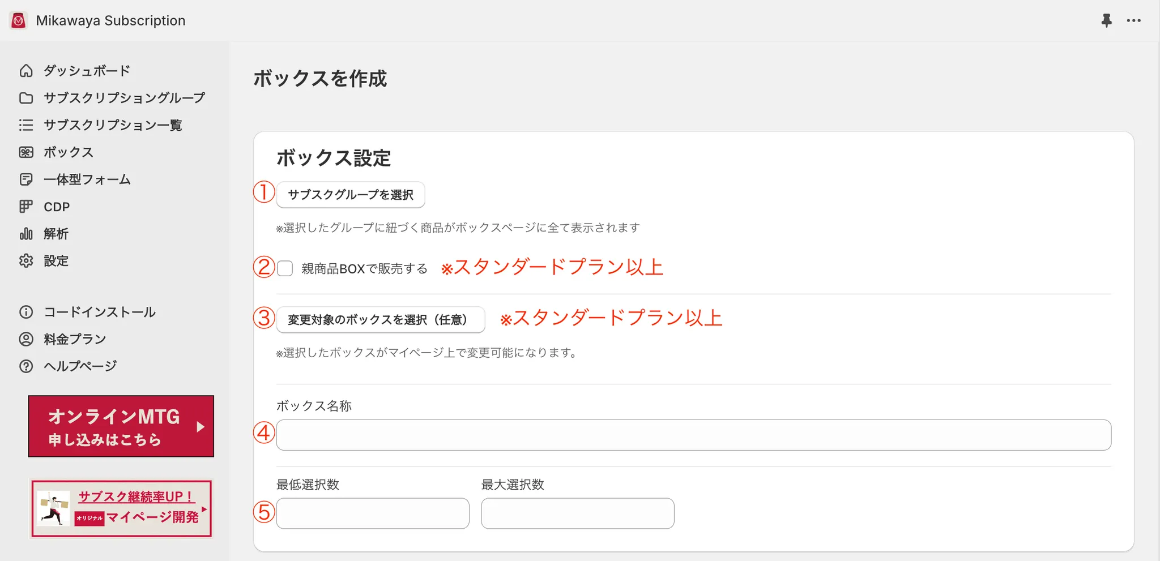The height and width of the screenshot is (561, 1160).
Task: Open the 一体型フォーム menu item
Action: 87,179
